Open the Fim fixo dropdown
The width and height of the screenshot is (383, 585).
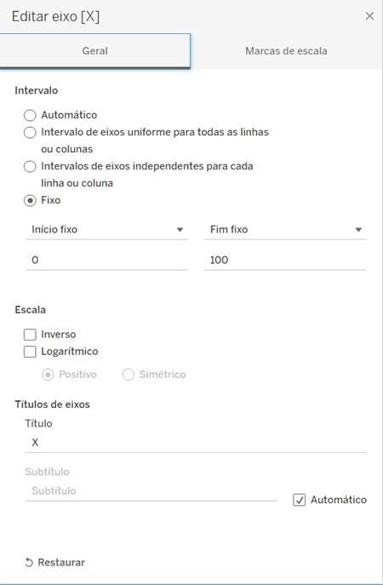pyautogui.click(x=285, y=229)
